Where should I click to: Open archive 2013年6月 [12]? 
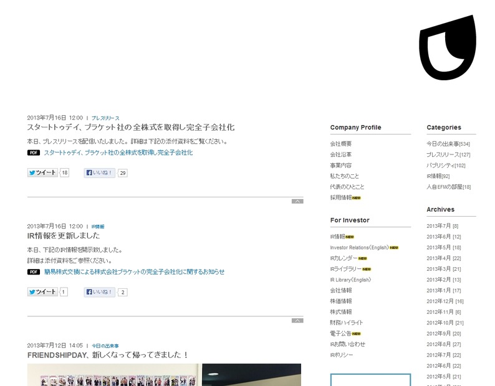[x=443, y=237]
